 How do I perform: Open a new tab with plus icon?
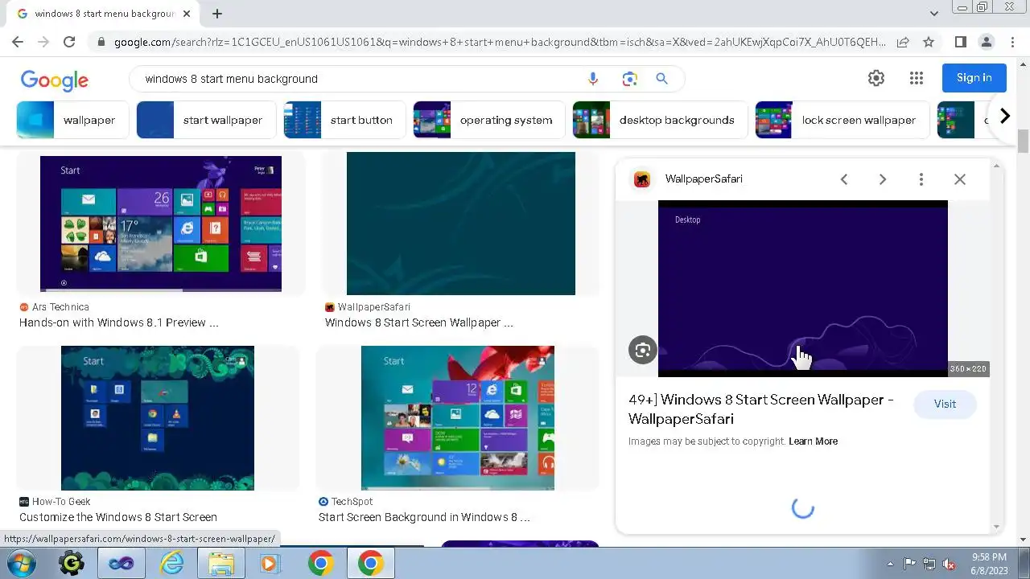pyautogui.click(x=217, y=14)
